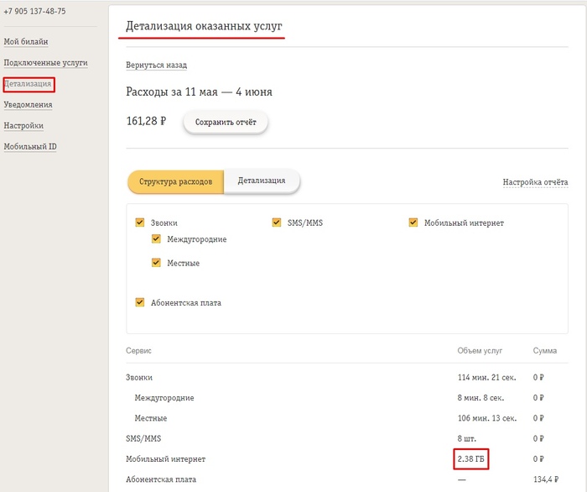This screenshot has width=587, height=492.
Task: Click the Вернуться назад link
Action: click(x=156, y=65)
